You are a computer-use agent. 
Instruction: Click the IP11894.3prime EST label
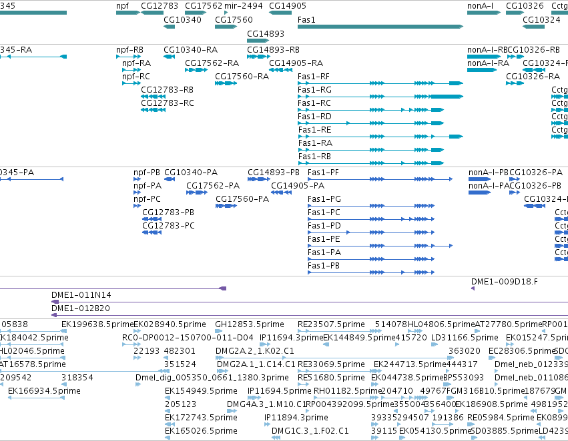coord(296,418)
